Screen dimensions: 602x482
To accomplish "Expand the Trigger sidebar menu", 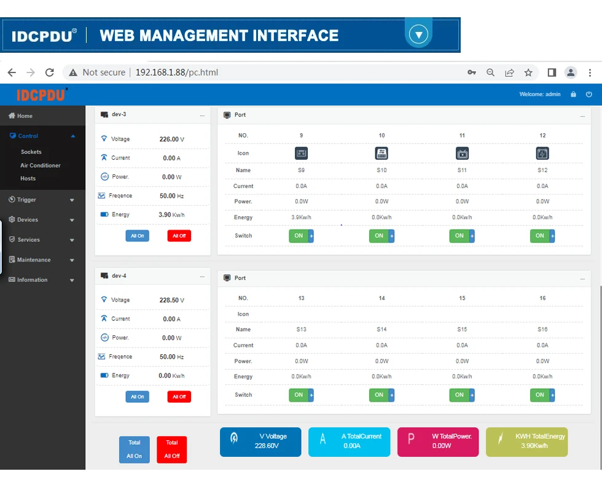I will (x=42, y=200).
